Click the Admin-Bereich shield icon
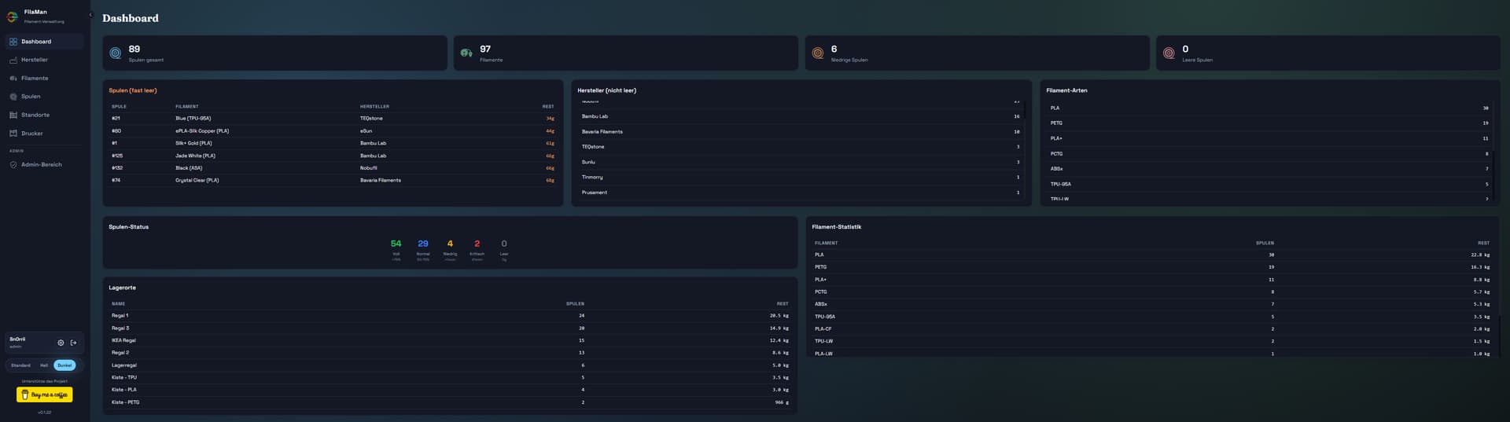This screenshot has width=1510, height=422. point(13,165)
